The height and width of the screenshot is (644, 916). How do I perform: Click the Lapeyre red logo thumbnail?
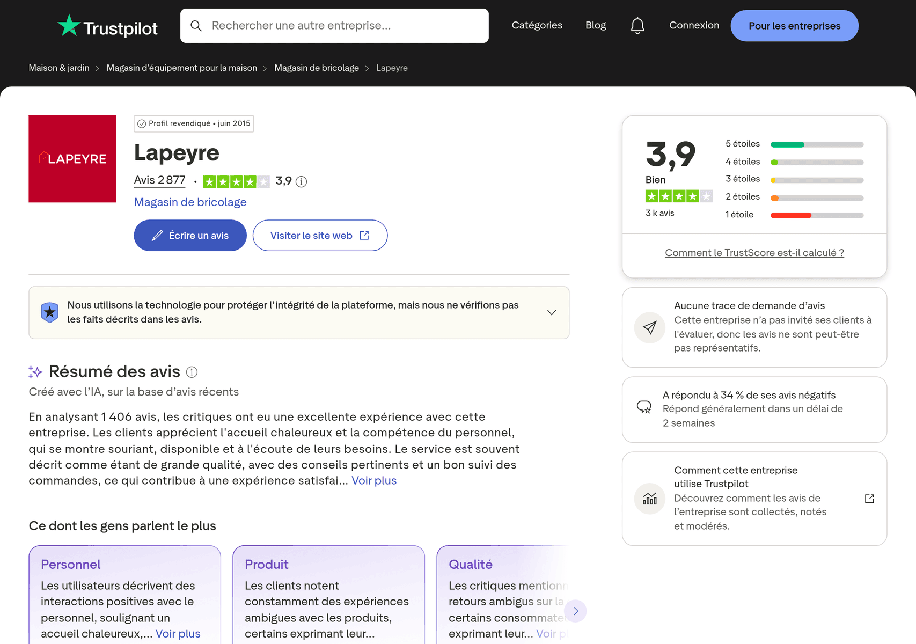tap(72, 159)
